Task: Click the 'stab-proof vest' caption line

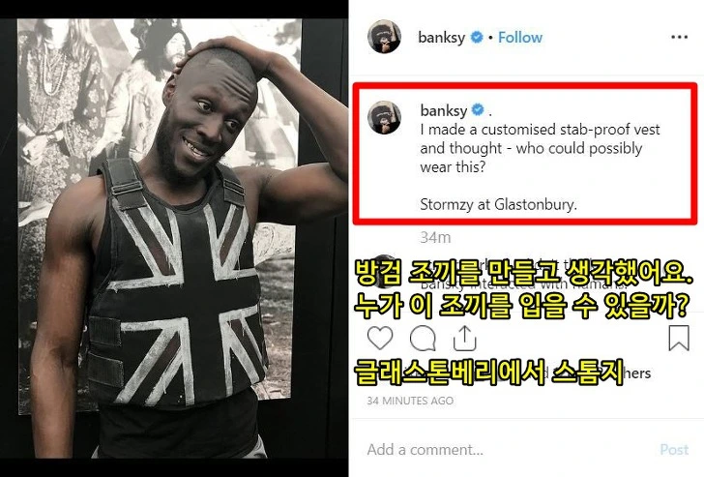Action: tap(541, 130)
